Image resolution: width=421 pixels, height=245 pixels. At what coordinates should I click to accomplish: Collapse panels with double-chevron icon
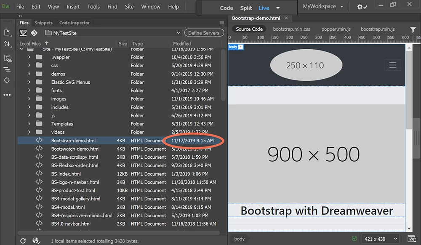pyautogui.click(x=20, y=16)
